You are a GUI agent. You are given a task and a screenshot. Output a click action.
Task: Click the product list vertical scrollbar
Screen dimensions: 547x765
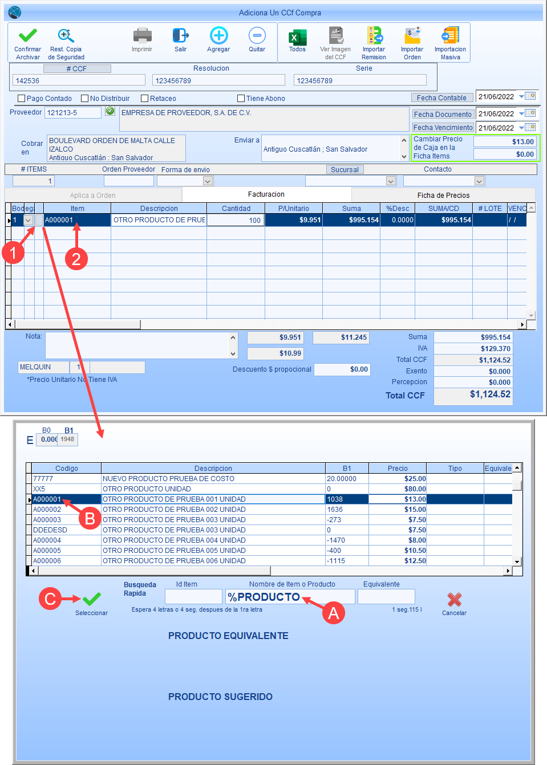(x=517, y=515)
